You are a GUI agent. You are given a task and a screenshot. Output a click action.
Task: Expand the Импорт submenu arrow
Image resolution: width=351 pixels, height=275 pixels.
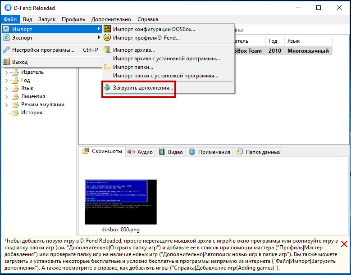[x=99, y=29]
